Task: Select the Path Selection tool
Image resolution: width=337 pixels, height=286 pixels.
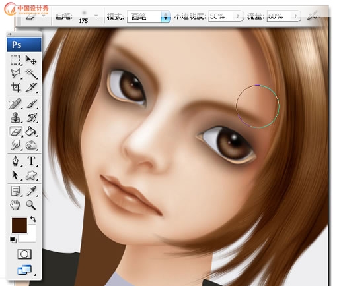Action: (16, 175)
